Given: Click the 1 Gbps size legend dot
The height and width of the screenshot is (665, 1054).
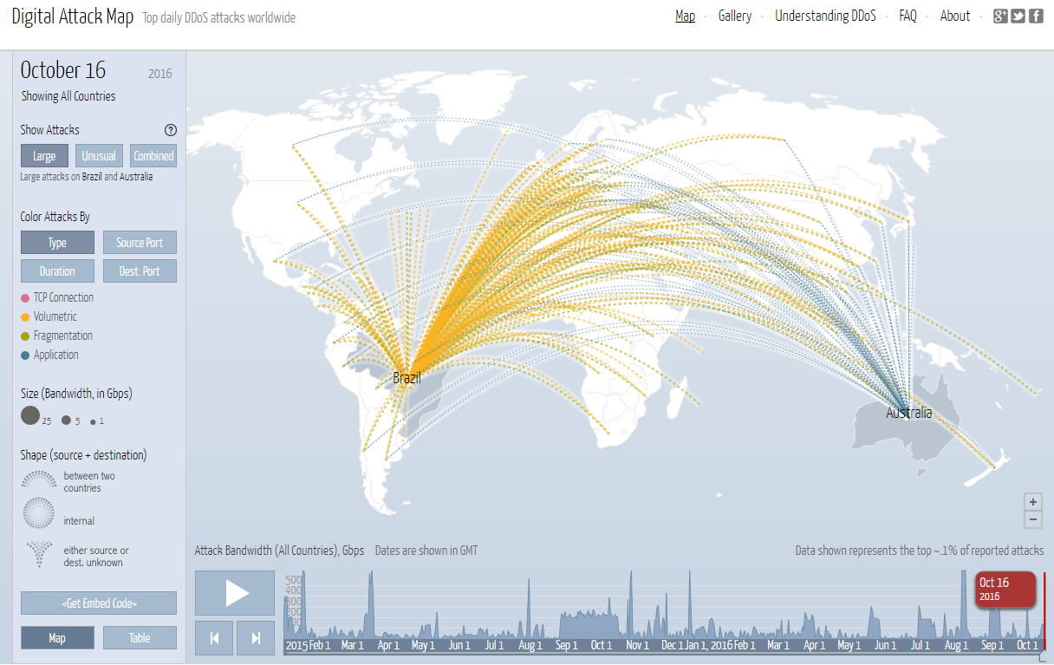Looking at the screenshot, I should 93,421.
